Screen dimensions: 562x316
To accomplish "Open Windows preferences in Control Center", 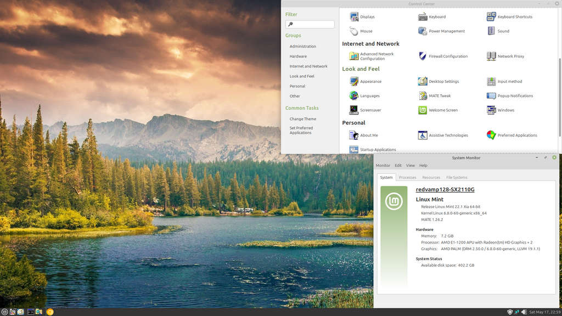I will pyautogui.click(x=501, y=110).
